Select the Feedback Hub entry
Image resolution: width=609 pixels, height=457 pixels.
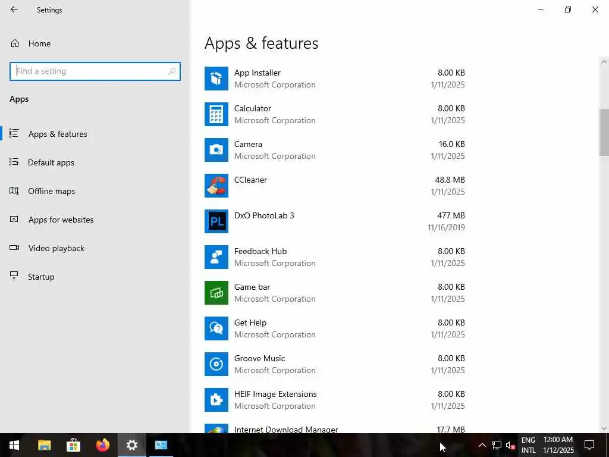335,257
